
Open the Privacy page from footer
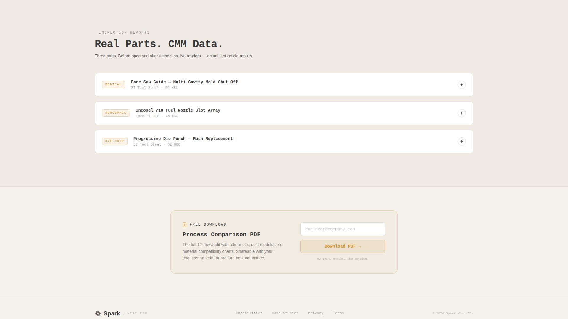[x=315, y=313]
